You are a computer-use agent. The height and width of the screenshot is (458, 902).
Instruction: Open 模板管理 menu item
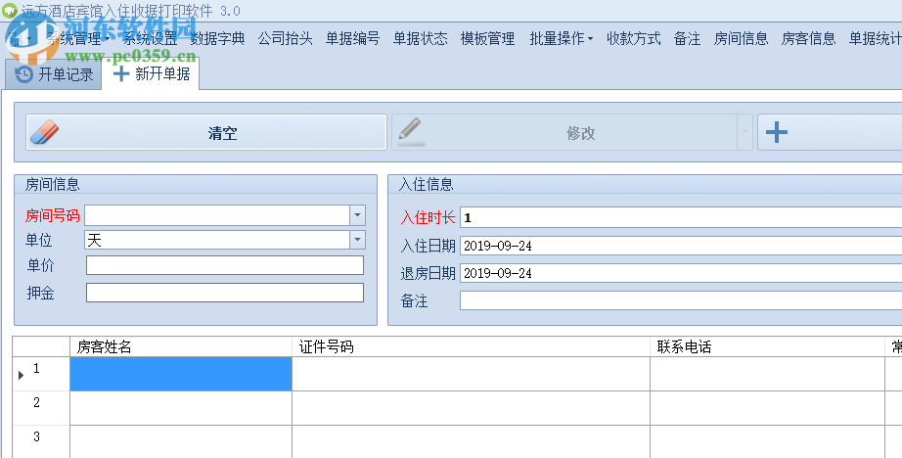(x=488, y=38)
